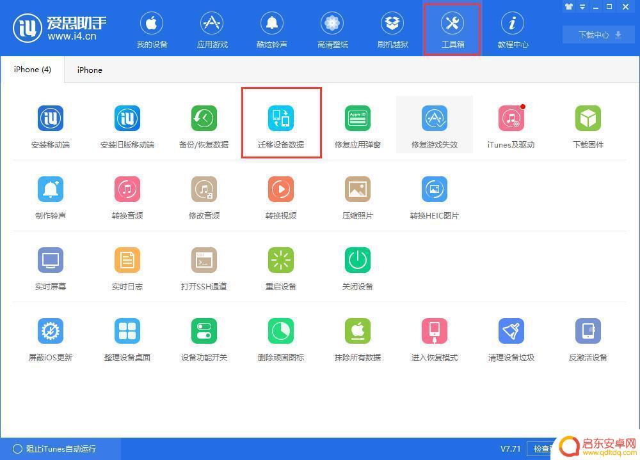Open 反激活设备 tool
Image resolution: width=640 pixels, height=460 pixels.
pos(588,339)
